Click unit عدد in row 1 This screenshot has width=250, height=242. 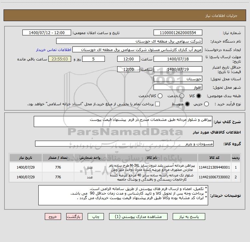[x=90, y=168]
